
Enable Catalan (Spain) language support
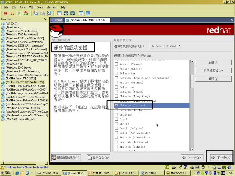pyautogui.click(x=116, y=92)
